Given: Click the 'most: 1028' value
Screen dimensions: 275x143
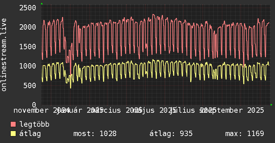Looking at the screenshot, I should pyautogui.click(x=95, y=134).
